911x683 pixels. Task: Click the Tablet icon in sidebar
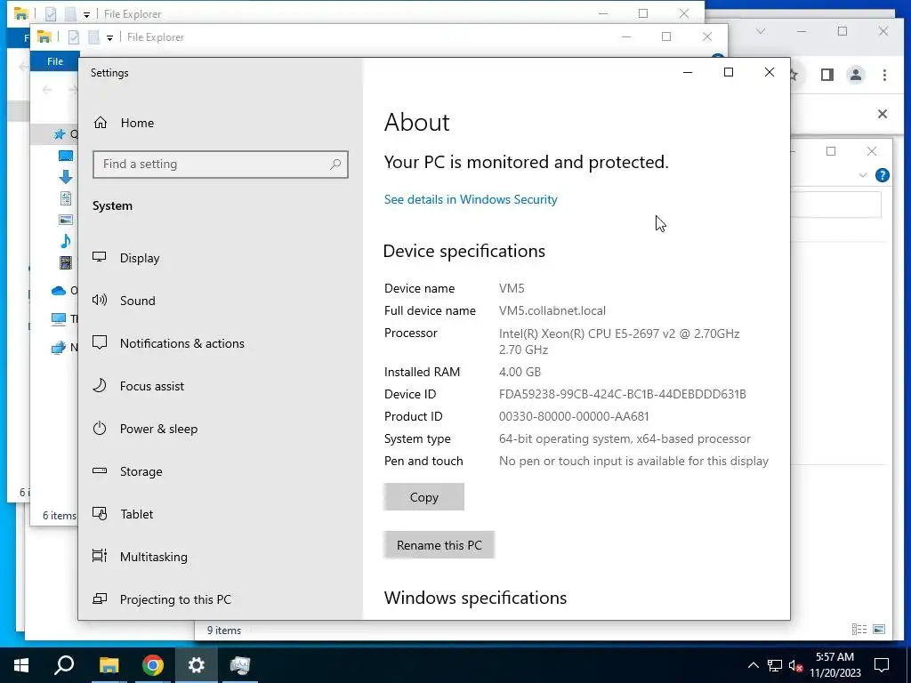100,513
